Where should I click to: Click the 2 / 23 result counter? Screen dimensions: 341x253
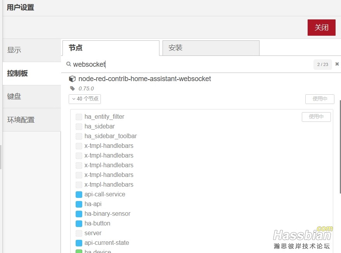[x=322, y=64]
